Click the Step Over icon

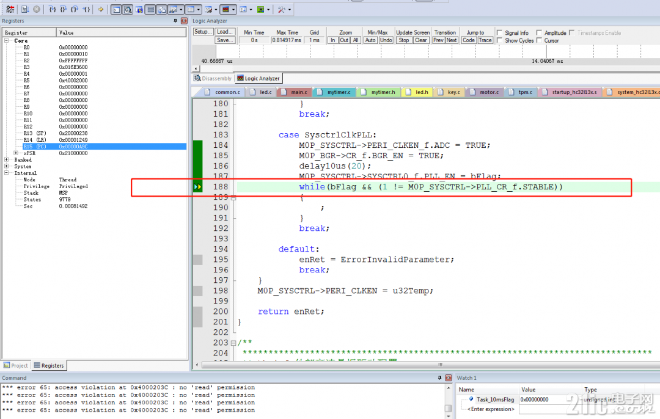[64, 9]
